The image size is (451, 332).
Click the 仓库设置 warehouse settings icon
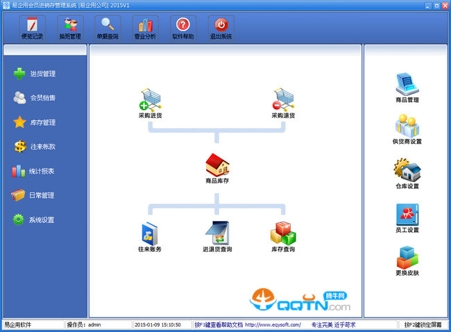click(407, 171)
